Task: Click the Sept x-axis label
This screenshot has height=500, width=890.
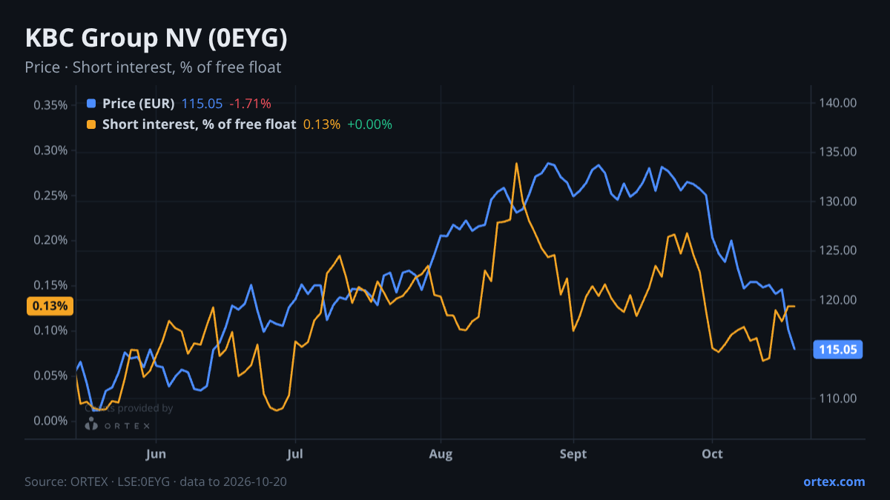Action: tap(573, 453)
